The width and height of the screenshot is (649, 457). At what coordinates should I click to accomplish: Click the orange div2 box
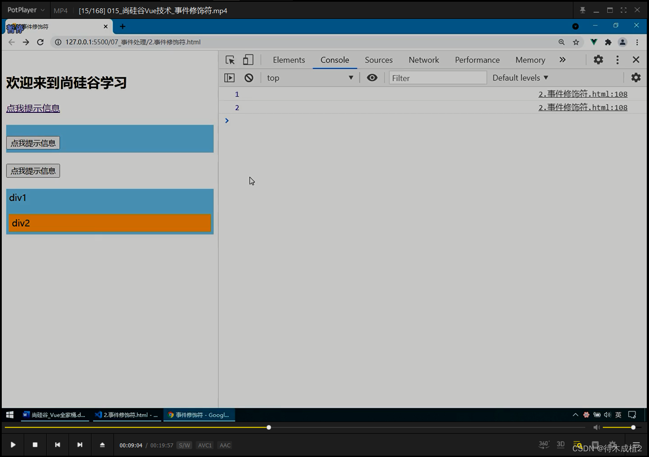110,223
